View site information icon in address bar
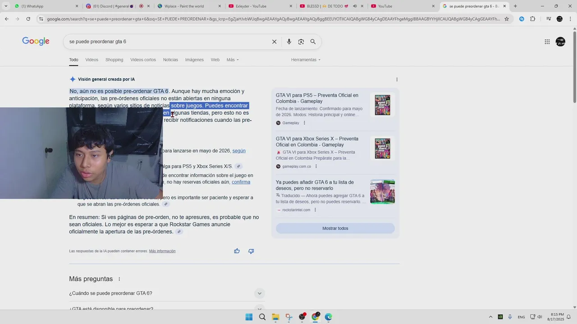 click(41, 19)
